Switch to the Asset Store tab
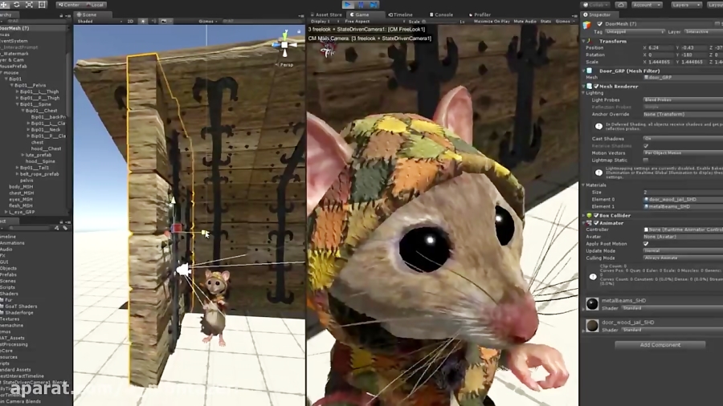 click(x=326, y=14)
